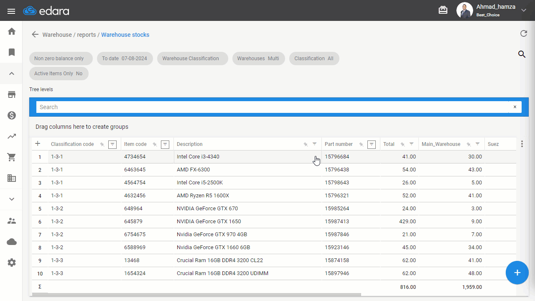Toggle Active Items Only filter chip
Screen dimensions: 535x301
(x=59, y=74)
